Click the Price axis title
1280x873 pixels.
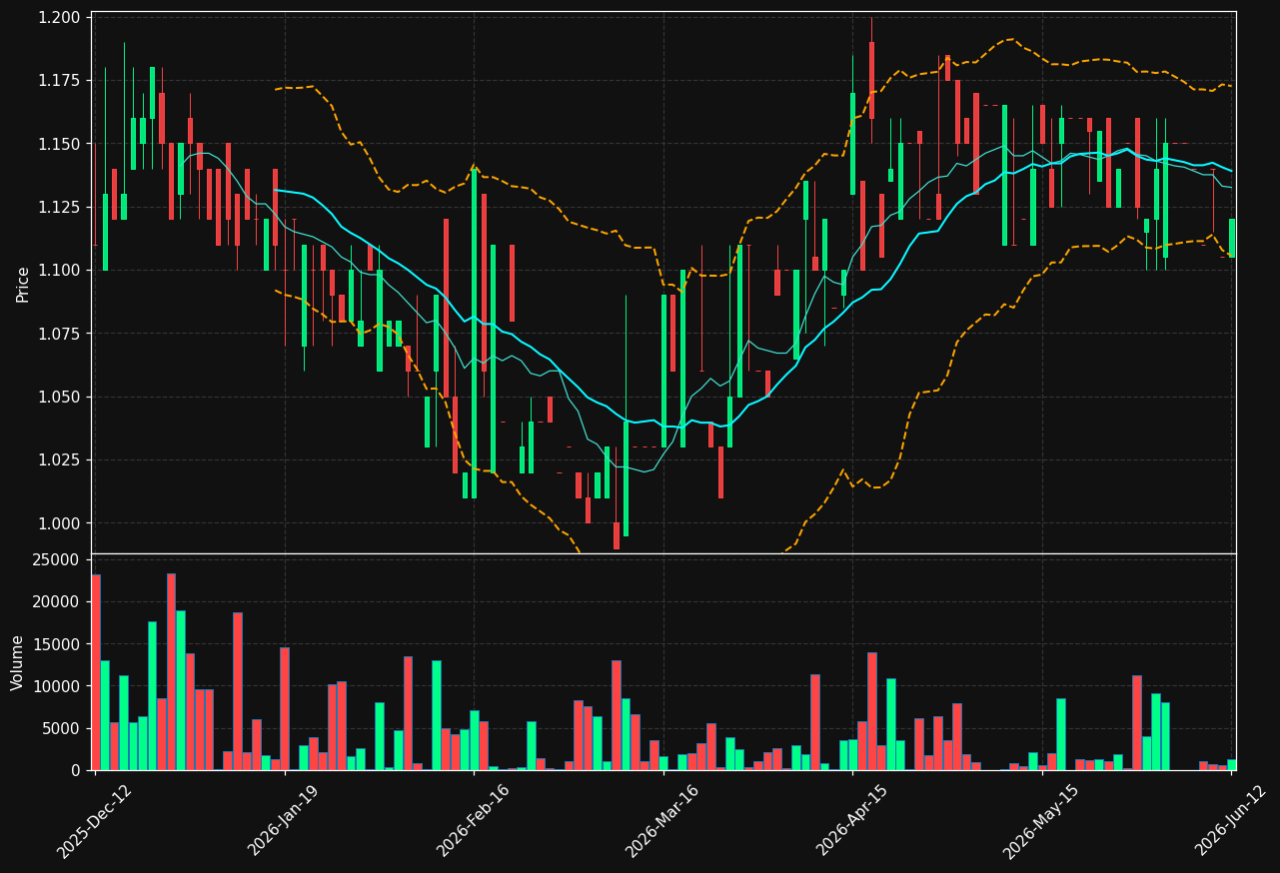coord(22,284)
